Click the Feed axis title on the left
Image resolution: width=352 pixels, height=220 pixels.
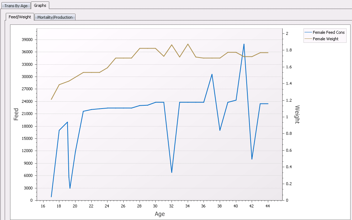pos(16,114)
